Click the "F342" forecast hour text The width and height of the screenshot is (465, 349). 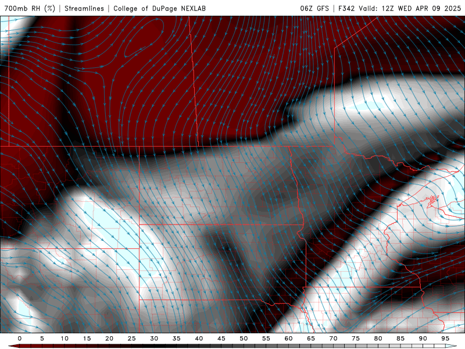coord(346,8)
